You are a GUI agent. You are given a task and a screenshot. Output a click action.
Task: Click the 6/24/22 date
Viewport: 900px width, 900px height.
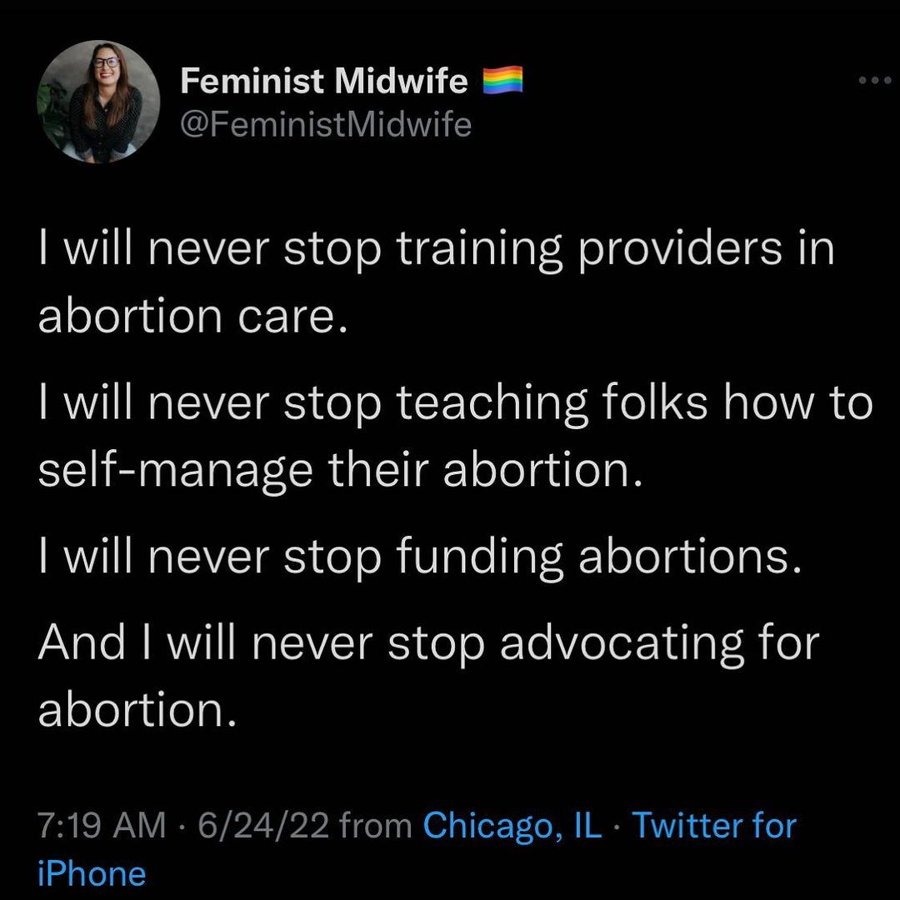[262, 826]
